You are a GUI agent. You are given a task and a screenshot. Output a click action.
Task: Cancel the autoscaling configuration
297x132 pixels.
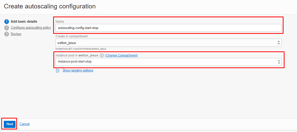click(24, 124)
